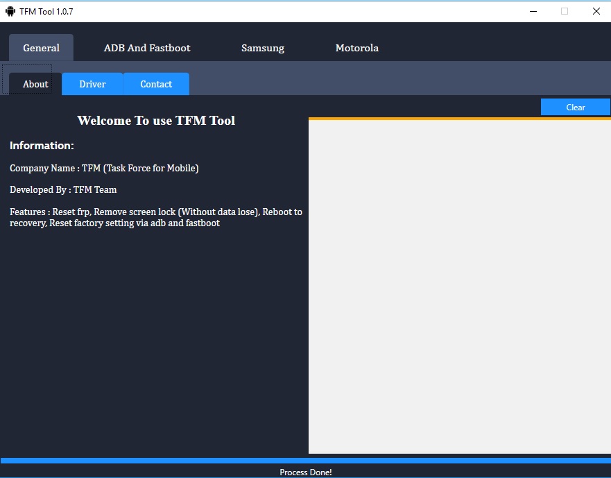Select the About sub-tab
The width and height of the screenshot is (611, 478).
(35, 84)
